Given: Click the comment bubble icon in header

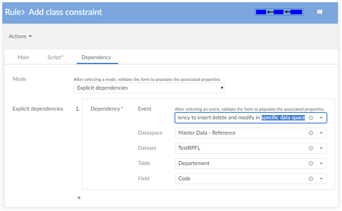Looking at the screenshot, I should coord(319,12).
